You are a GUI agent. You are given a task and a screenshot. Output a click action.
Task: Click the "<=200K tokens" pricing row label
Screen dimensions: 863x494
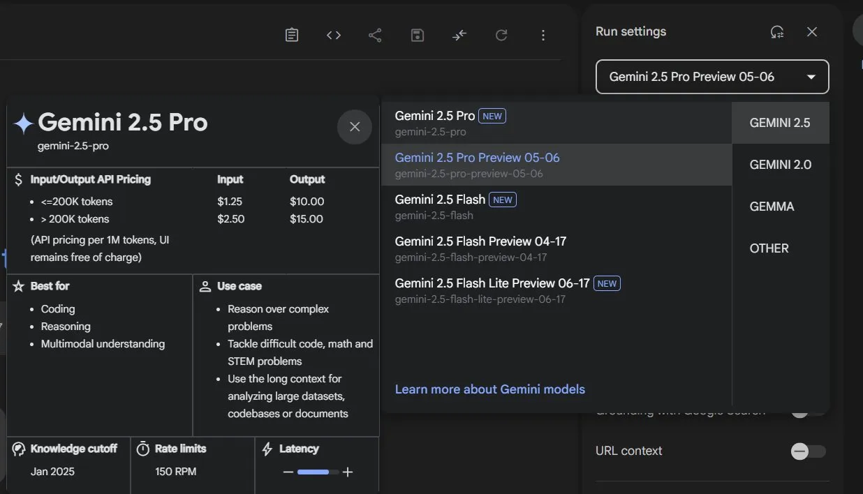[x=77, y=202]
